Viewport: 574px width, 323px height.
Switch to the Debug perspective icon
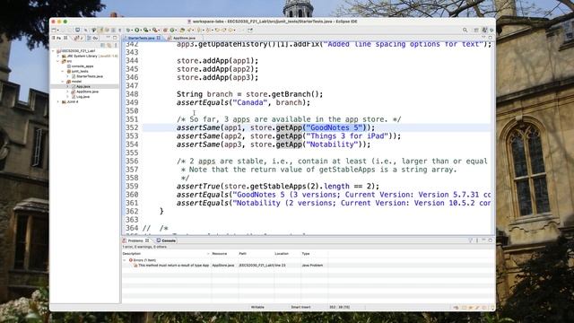coord(491,30)
